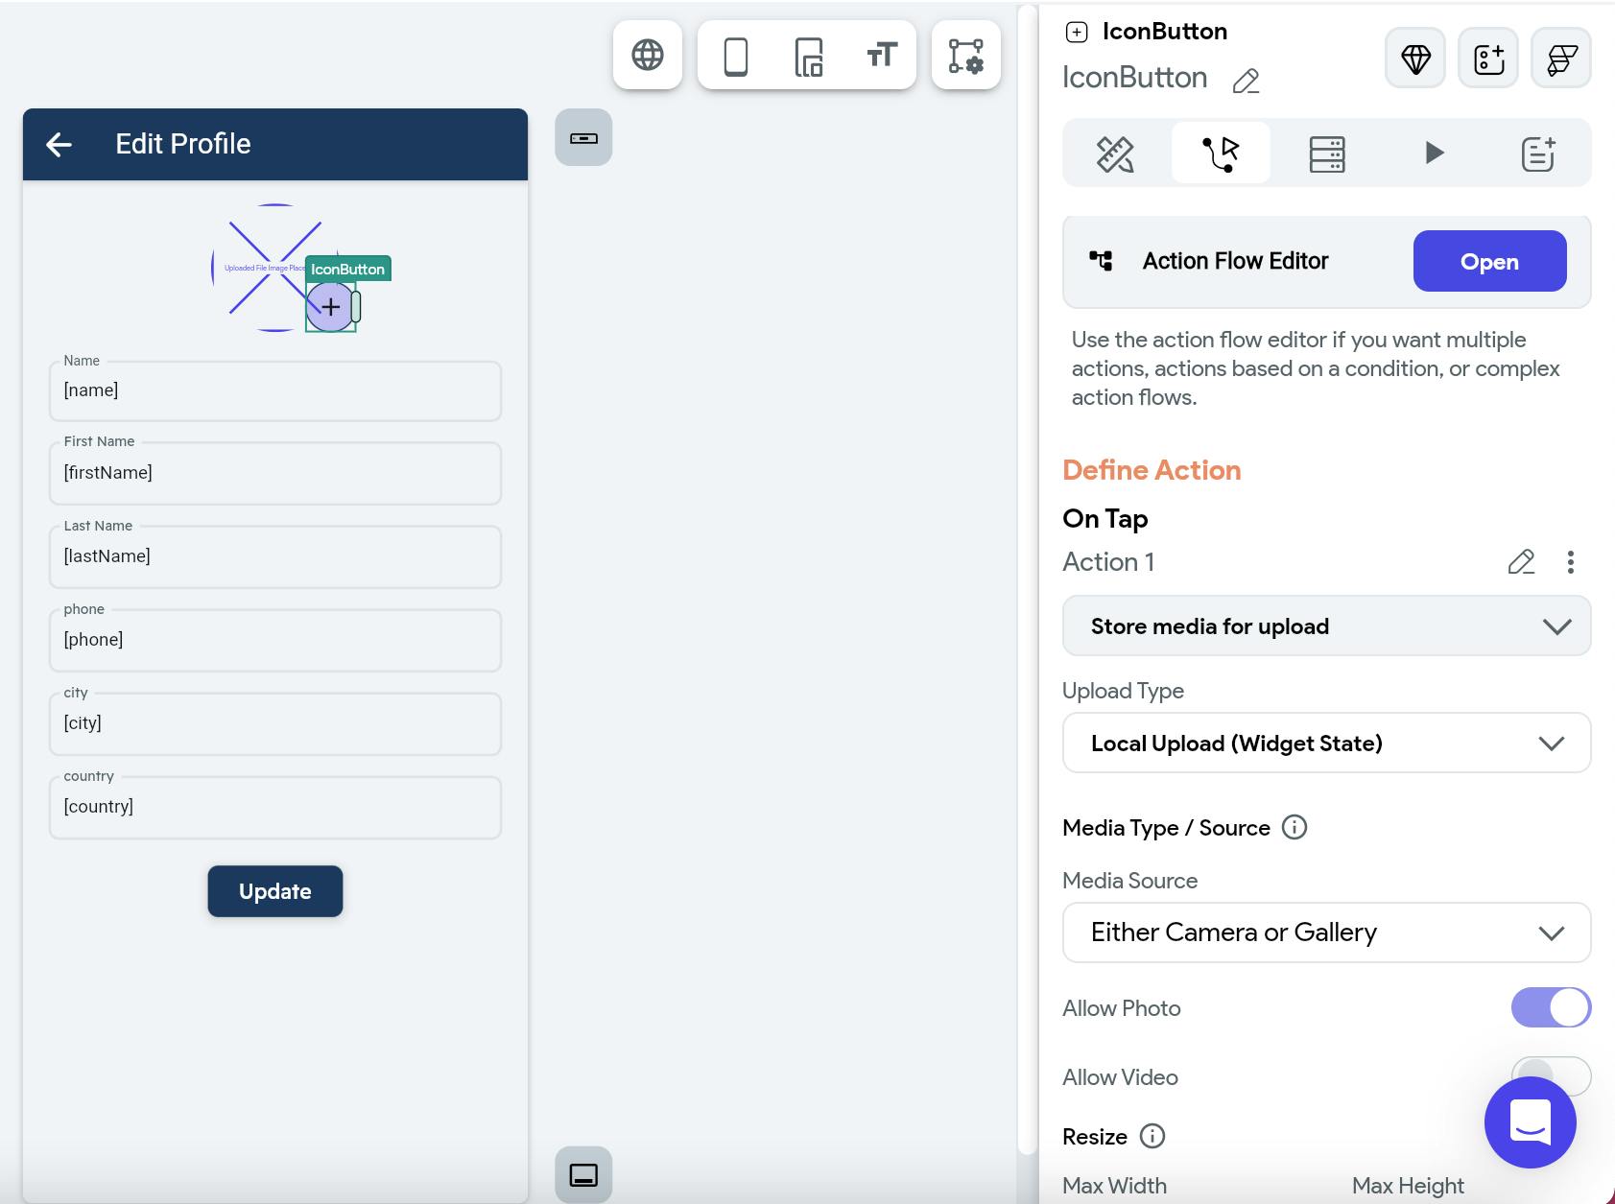Open the chat support bubble
Screen dimensions: 1615x1204
[x=1530, y=1122]
